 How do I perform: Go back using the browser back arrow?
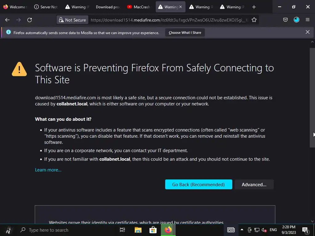tap(7, 20)
